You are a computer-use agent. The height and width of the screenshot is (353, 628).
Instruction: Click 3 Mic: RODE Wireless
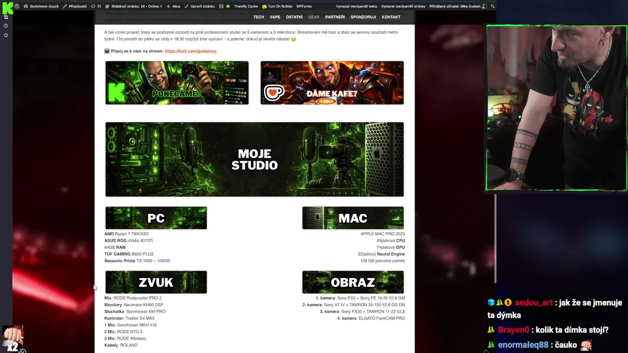125,339
